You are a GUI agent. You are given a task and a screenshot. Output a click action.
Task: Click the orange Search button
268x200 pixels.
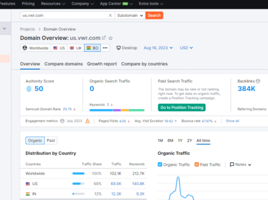[x=154, y=16]
